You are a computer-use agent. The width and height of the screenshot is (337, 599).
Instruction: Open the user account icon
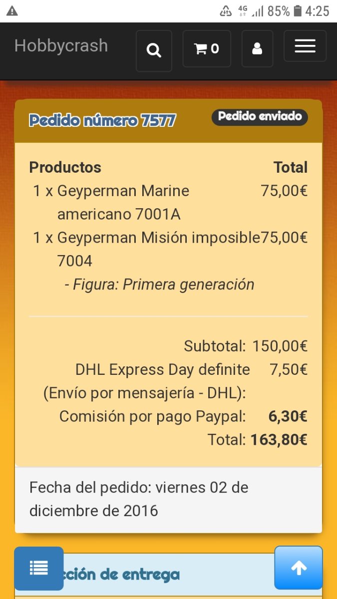tap(257, 48)
